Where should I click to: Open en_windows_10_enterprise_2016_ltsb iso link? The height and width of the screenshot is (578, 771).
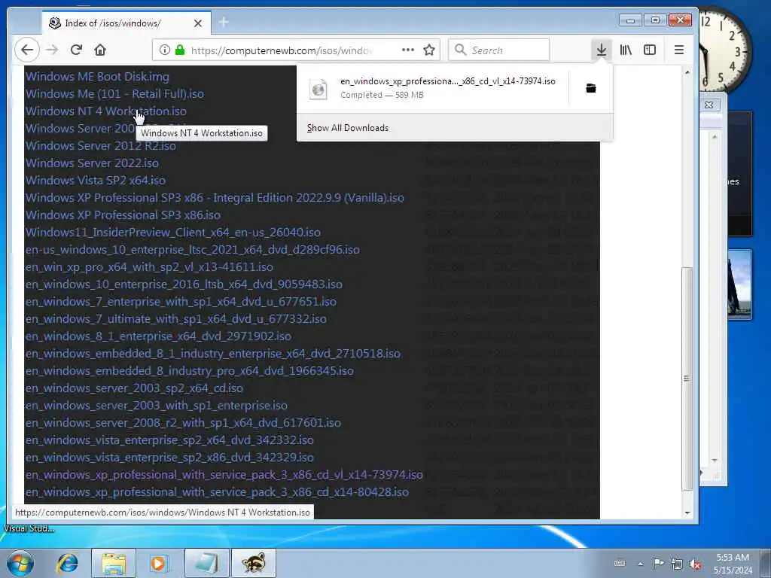pyautogui.click(x=184, y=284)
